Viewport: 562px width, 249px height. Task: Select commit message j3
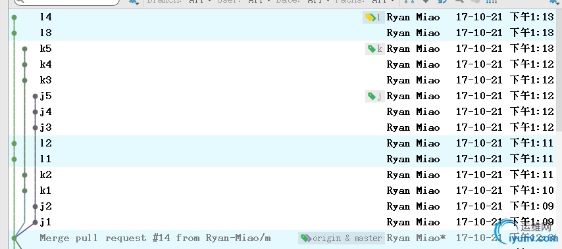(45, 127)
